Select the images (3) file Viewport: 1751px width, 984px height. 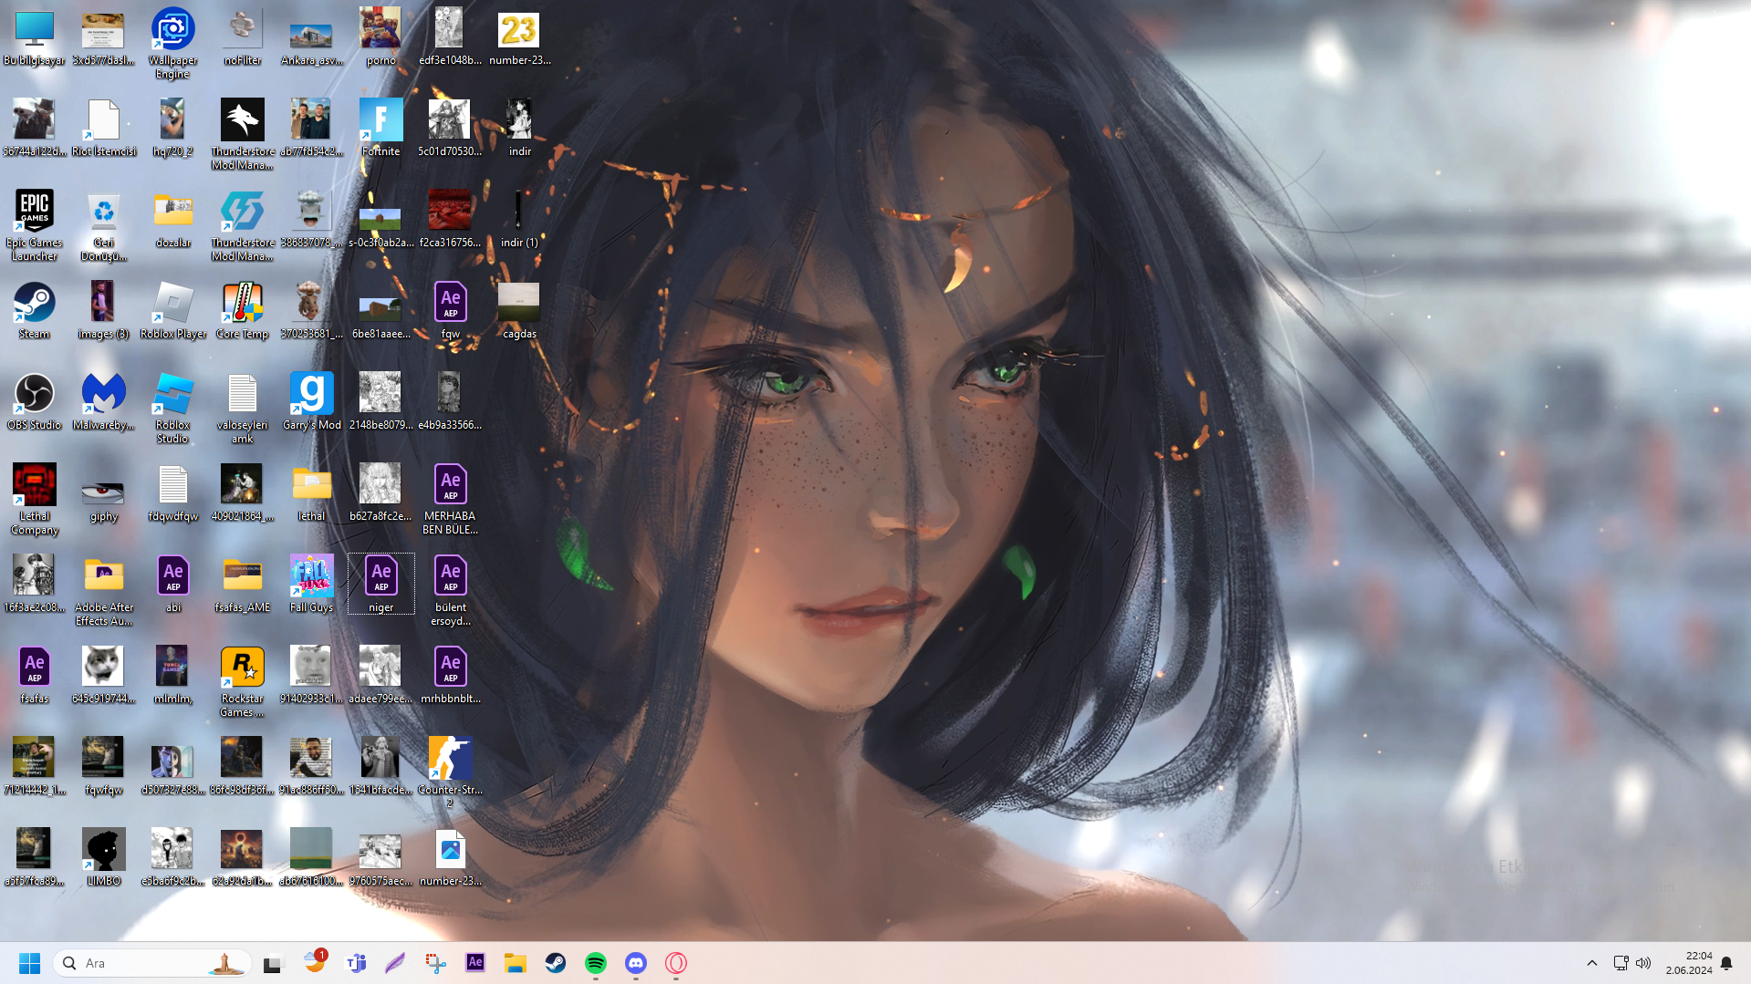point(104,311)
